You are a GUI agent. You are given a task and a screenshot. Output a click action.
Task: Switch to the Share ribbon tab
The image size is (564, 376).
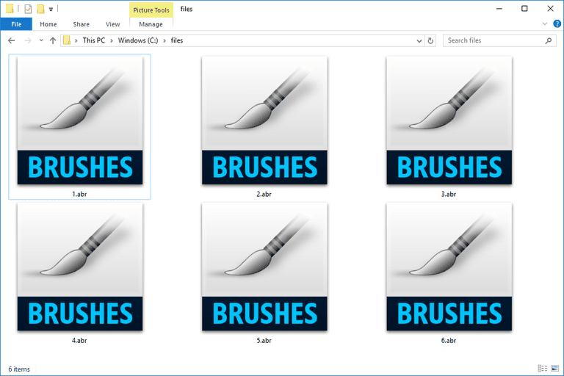(82, 24)
